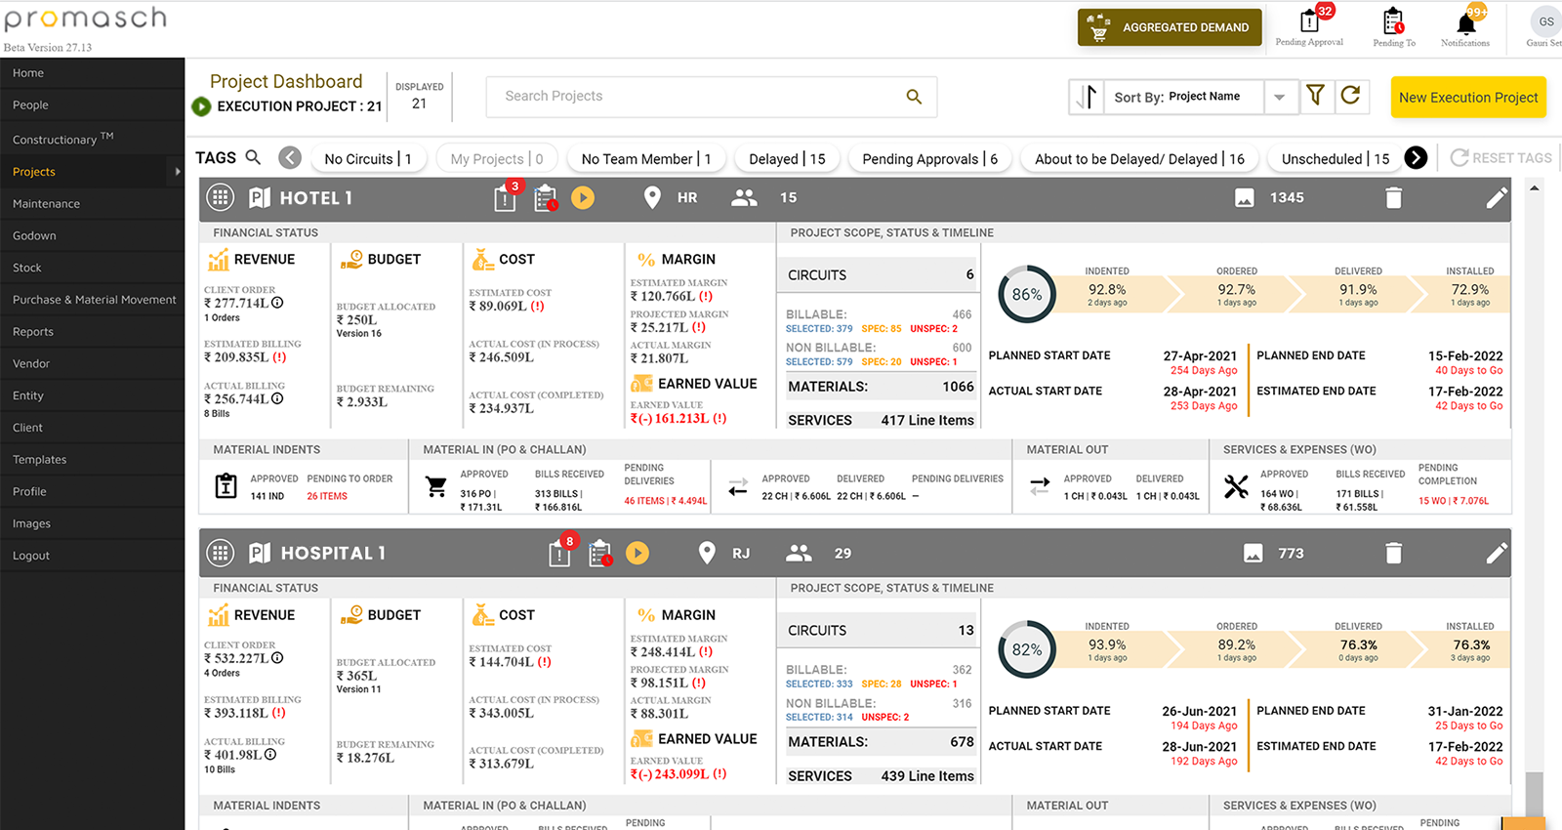Viewport: 1562px width, 830px height.
Task: Click the refresh projects icon
Action: click(1350, 95)
